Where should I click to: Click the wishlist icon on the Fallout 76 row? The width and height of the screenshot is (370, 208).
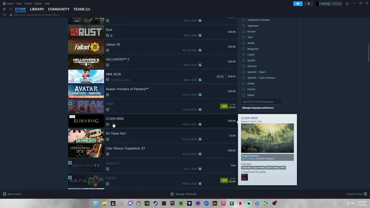pos(200,50)
